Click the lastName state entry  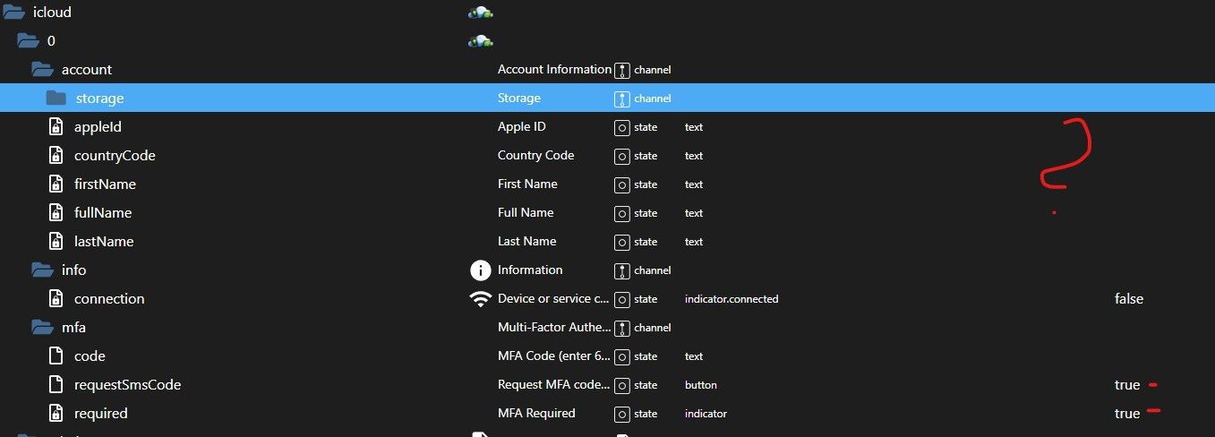[104, 242]
